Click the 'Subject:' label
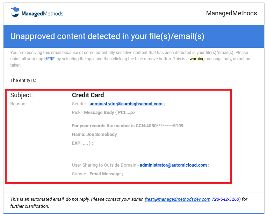 click(22, 95)
